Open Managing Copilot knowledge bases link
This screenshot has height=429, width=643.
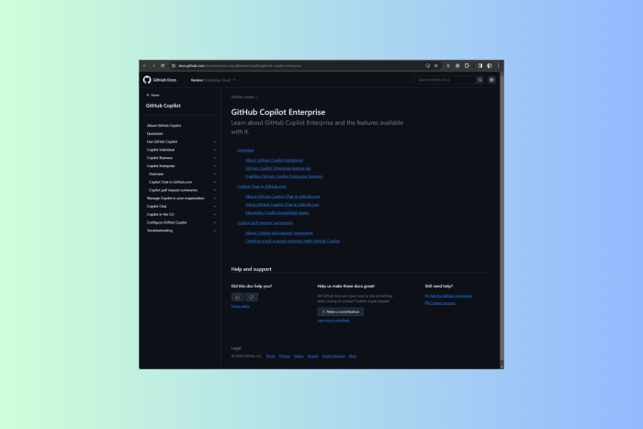coord(277,213)
